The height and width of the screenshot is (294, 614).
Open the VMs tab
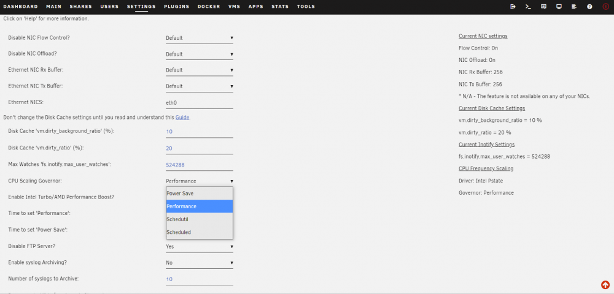pyautogui.click(x=234, y=7)
